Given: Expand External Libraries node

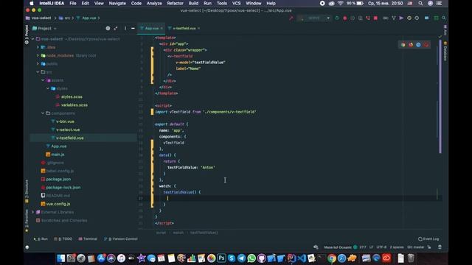Looking at the screenshot, I should click(x=32, y=212).
